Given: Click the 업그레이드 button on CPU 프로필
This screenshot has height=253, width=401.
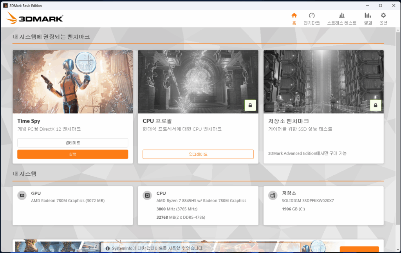Looking at the screenshot, I should pos(198,154).
